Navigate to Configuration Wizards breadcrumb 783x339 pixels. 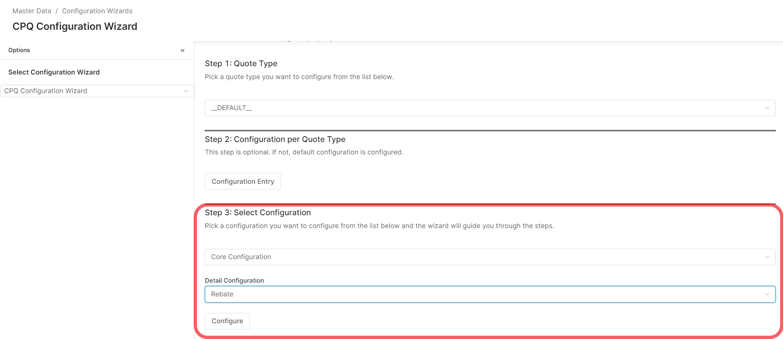pos(97,11)
